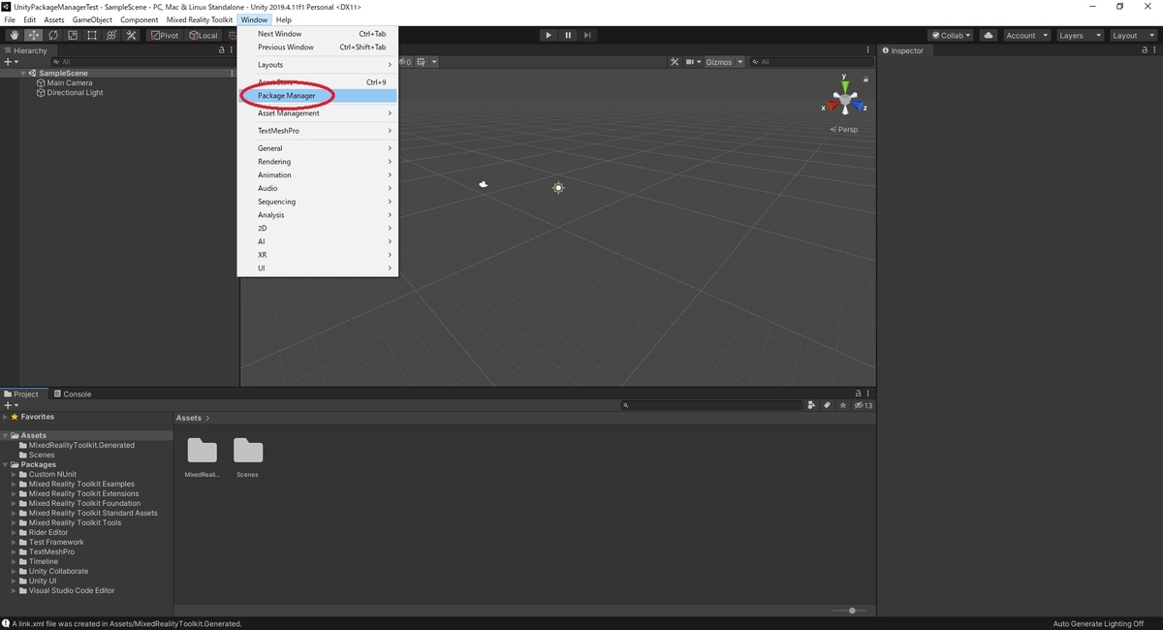Image resolution: width=1163 pixels, height=630 pixels.
Task: Expand the Rendering submenu
Action: pos(318,162)
